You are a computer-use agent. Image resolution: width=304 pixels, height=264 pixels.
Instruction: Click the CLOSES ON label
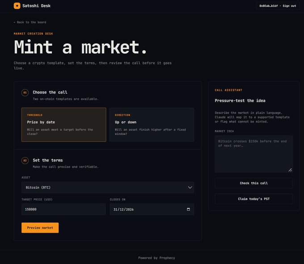click(x=118, y=199)
